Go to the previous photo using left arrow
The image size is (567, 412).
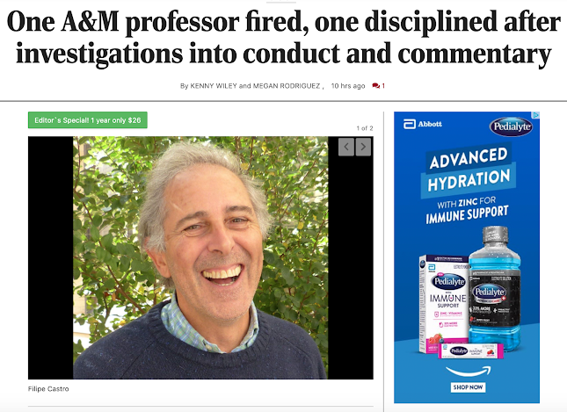click(x=346, y=147)
